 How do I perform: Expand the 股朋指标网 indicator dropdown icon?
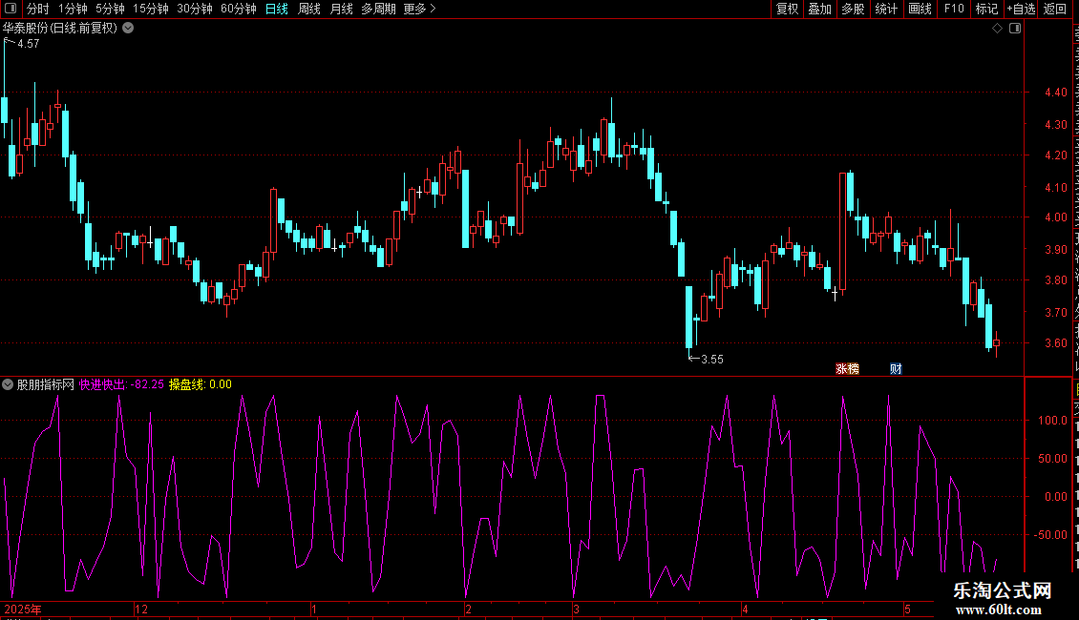[x=8, y=384]
